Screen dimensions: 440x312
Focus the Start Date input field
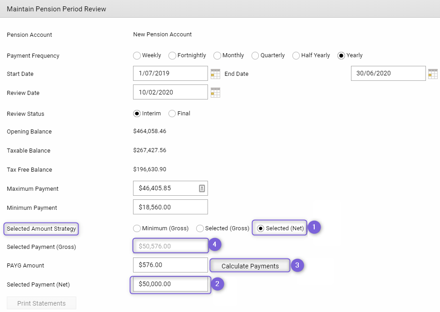coord(170,74)
